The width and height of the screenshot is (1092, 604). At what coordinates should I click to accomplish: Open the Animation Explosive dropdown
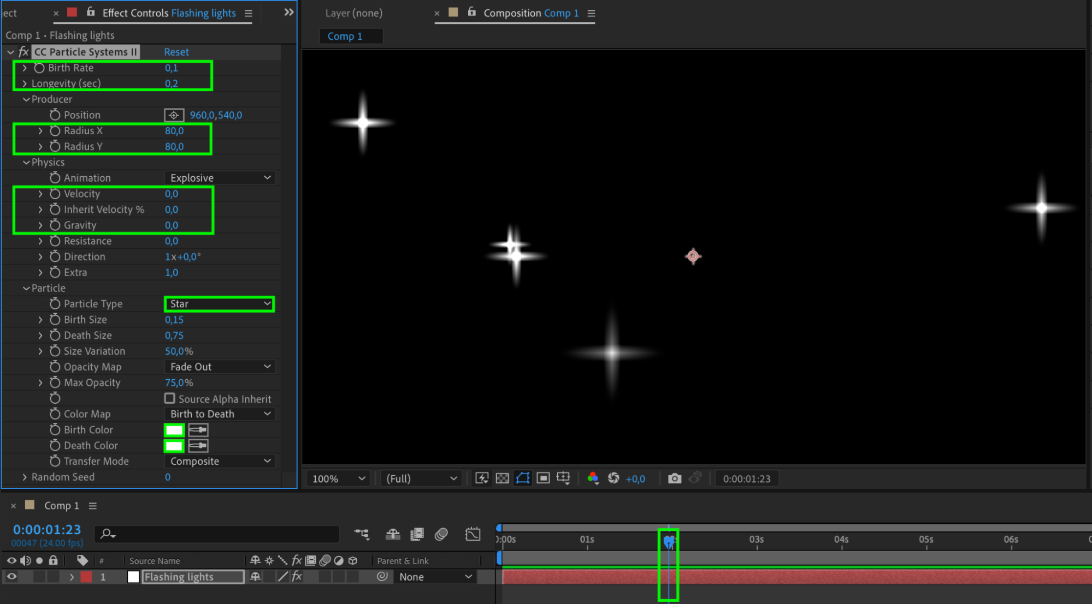pyautogui.click(x=219, y=178)
